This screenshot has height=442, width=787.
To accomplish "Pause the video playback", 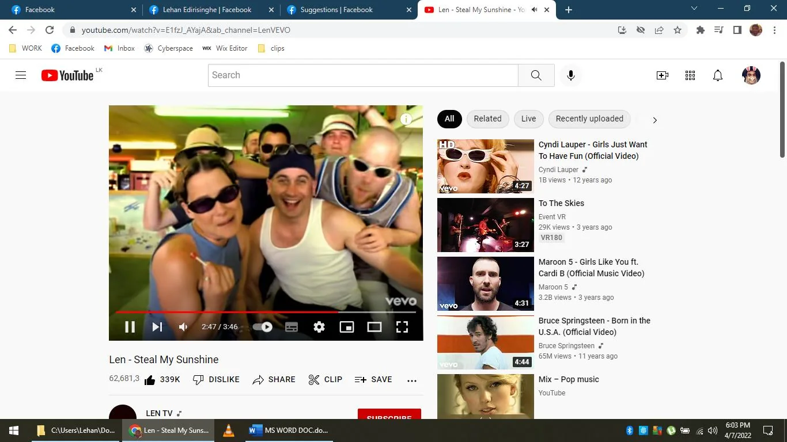I will click(x=130, y=327).
